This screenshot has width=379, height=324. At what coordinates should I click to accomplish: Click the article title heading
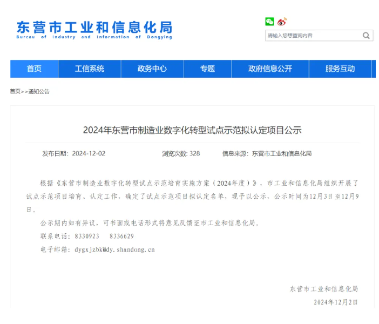[192, 130]
